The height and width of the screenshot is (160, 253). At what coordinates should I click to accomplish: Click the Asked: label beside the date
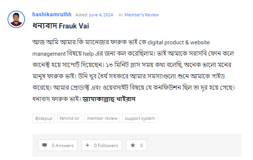point(82,15)
